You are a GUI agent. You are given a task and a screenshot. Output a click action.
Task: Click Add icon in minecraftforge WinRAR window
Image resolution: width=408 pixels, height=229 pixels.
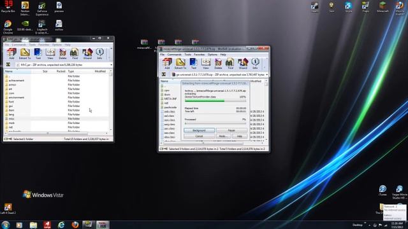[167, 64]
